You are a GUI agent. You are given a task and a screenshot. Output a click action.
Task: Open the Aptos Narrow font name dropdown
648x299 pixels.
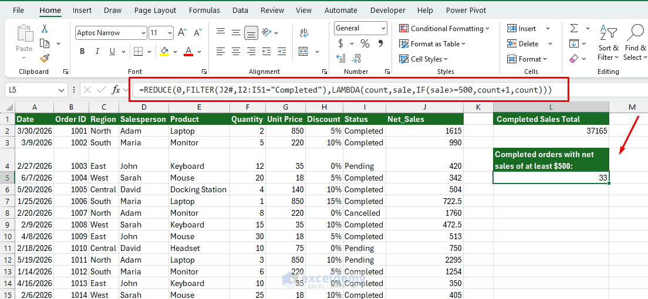point(143,33)
